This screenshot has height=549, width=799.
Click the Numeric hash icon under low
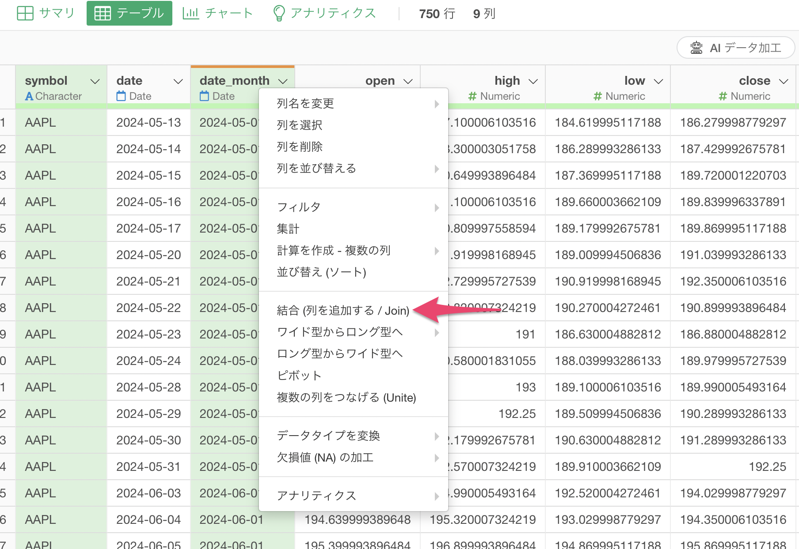[x=597, y=96]
